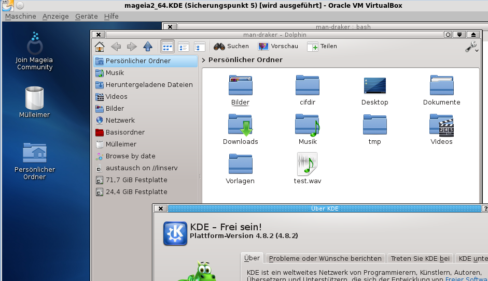Screen dimensions: 488x281
Task: Select the cifdir folder icon
Action: pos(308,90)
